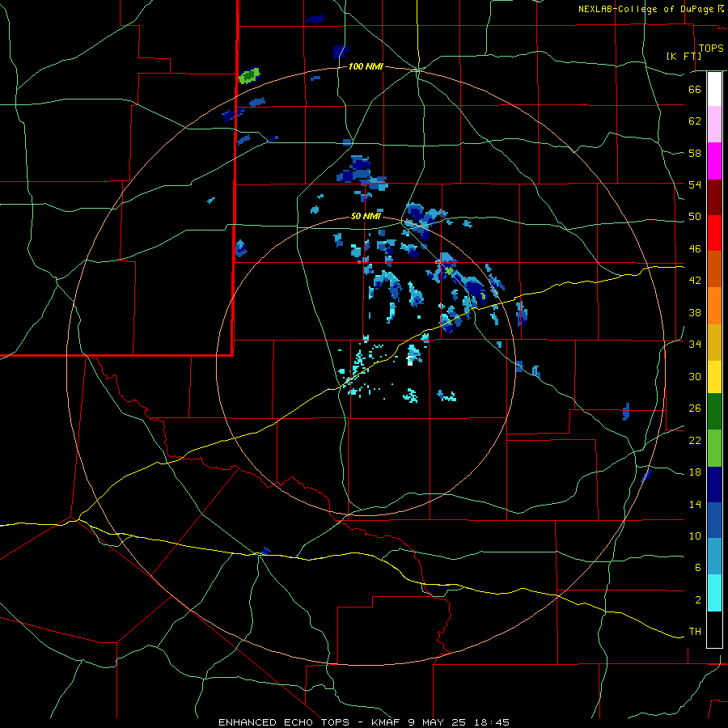This screenshot has height=728, width=728.
Task: Click the legend value "18"
Action: (x=695, y=472)
